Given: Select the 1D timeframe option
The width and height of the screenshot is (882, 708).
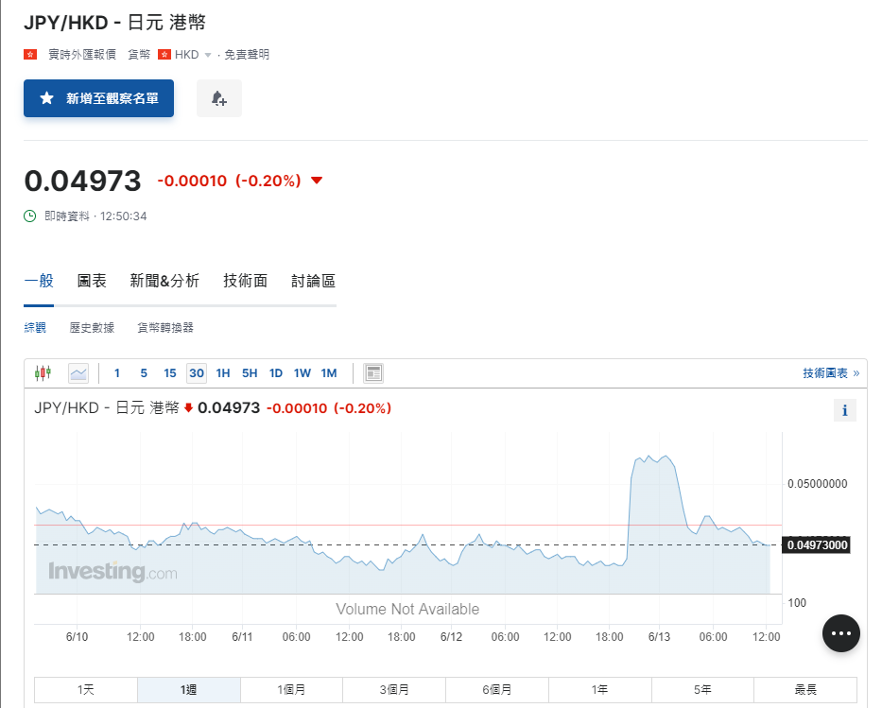Looking at the screenshot, I should pyautogui.click(x=276, y=373).
